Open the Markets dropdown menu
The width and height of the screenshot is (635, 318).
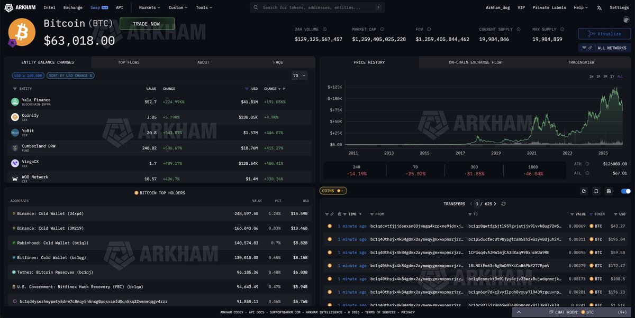tap(150, 8)
